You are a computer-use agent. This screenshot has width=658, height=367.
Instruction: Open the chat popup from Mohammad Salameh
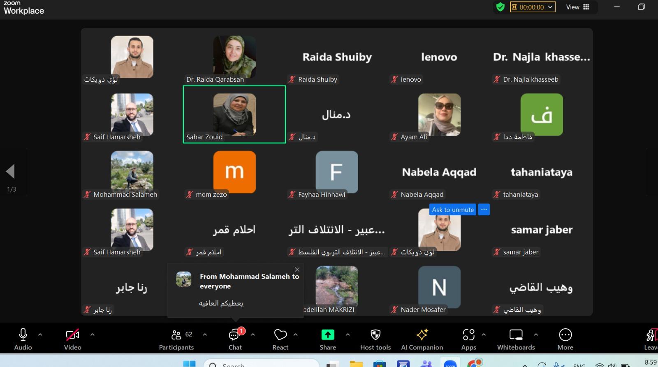236,291
